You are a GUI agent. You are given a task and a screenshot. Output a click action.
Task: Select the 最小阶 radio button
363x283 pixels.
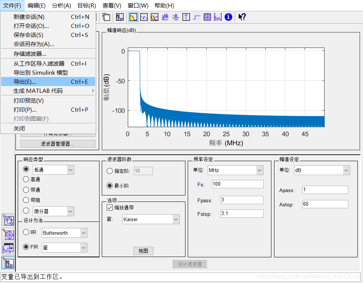(110, 186)
